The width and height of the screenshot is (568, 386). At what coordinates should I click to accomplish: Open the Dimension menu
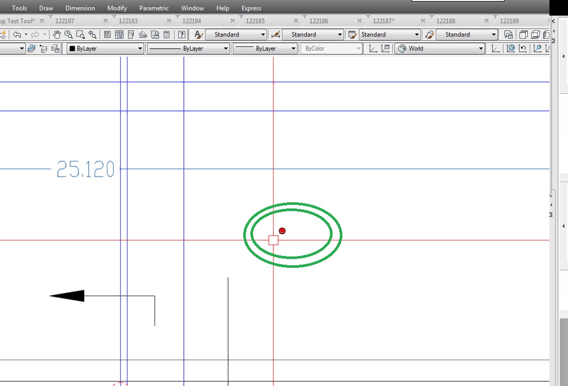click(80, 8)
